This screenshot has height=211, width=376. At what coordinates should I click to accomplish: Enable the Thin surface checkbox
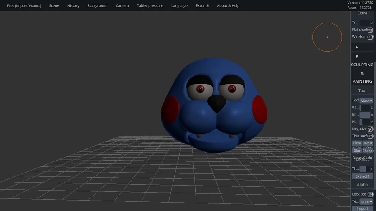(370, 136)
